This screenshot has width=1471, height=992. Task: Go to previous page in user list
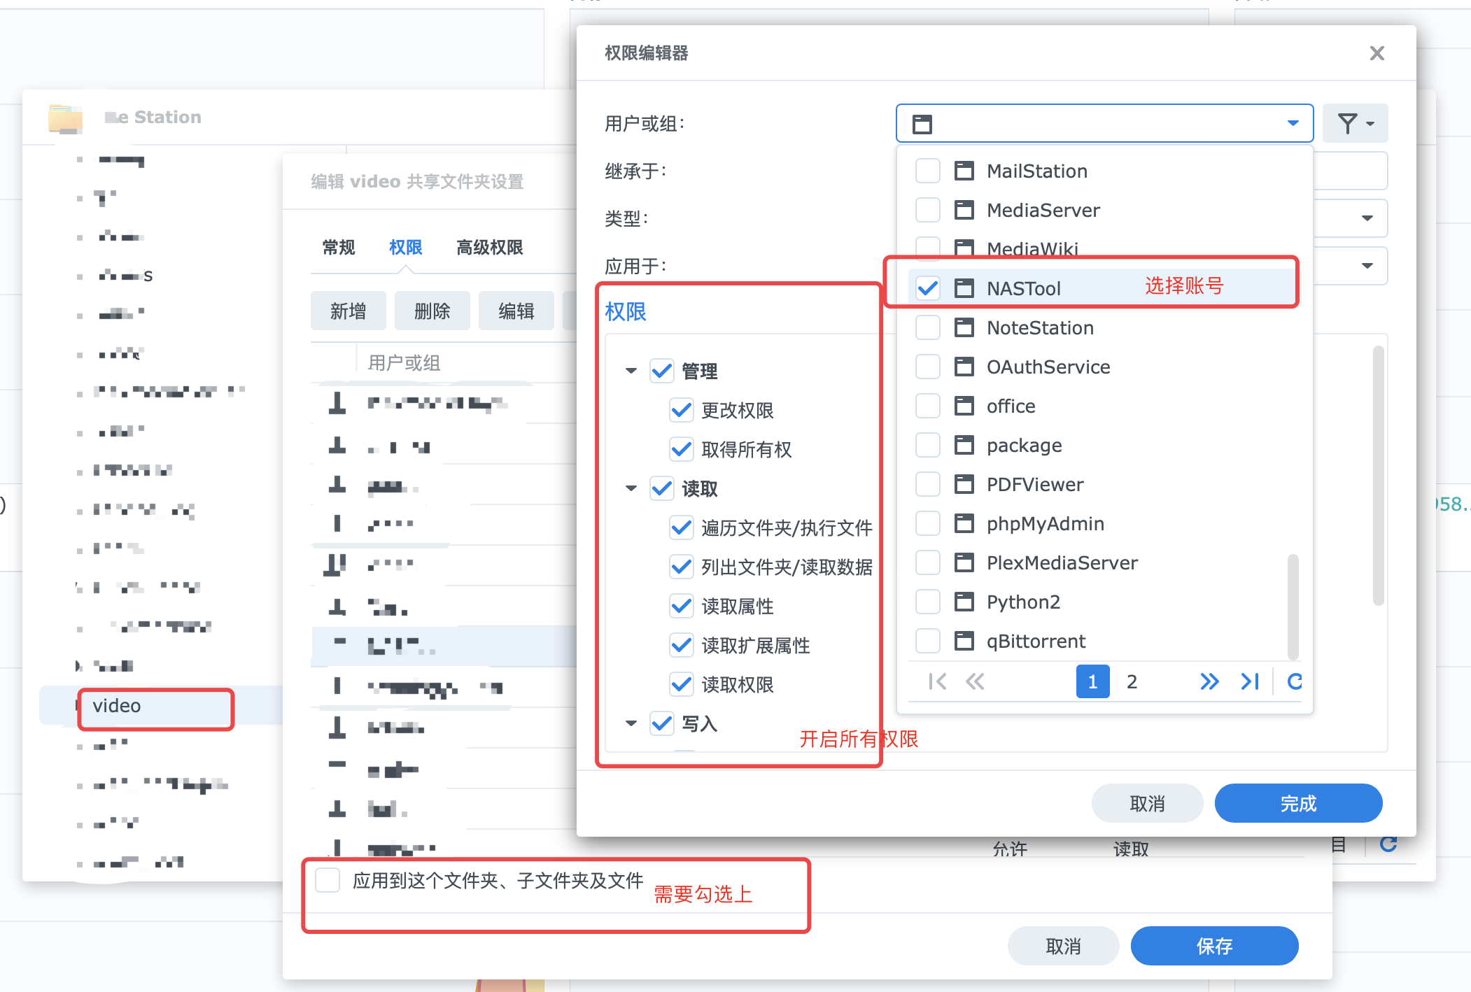[975, 681]
